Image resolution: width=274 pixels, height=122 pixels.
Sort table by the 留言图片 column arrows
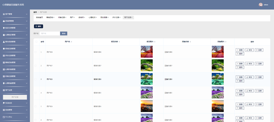point(155,42)
